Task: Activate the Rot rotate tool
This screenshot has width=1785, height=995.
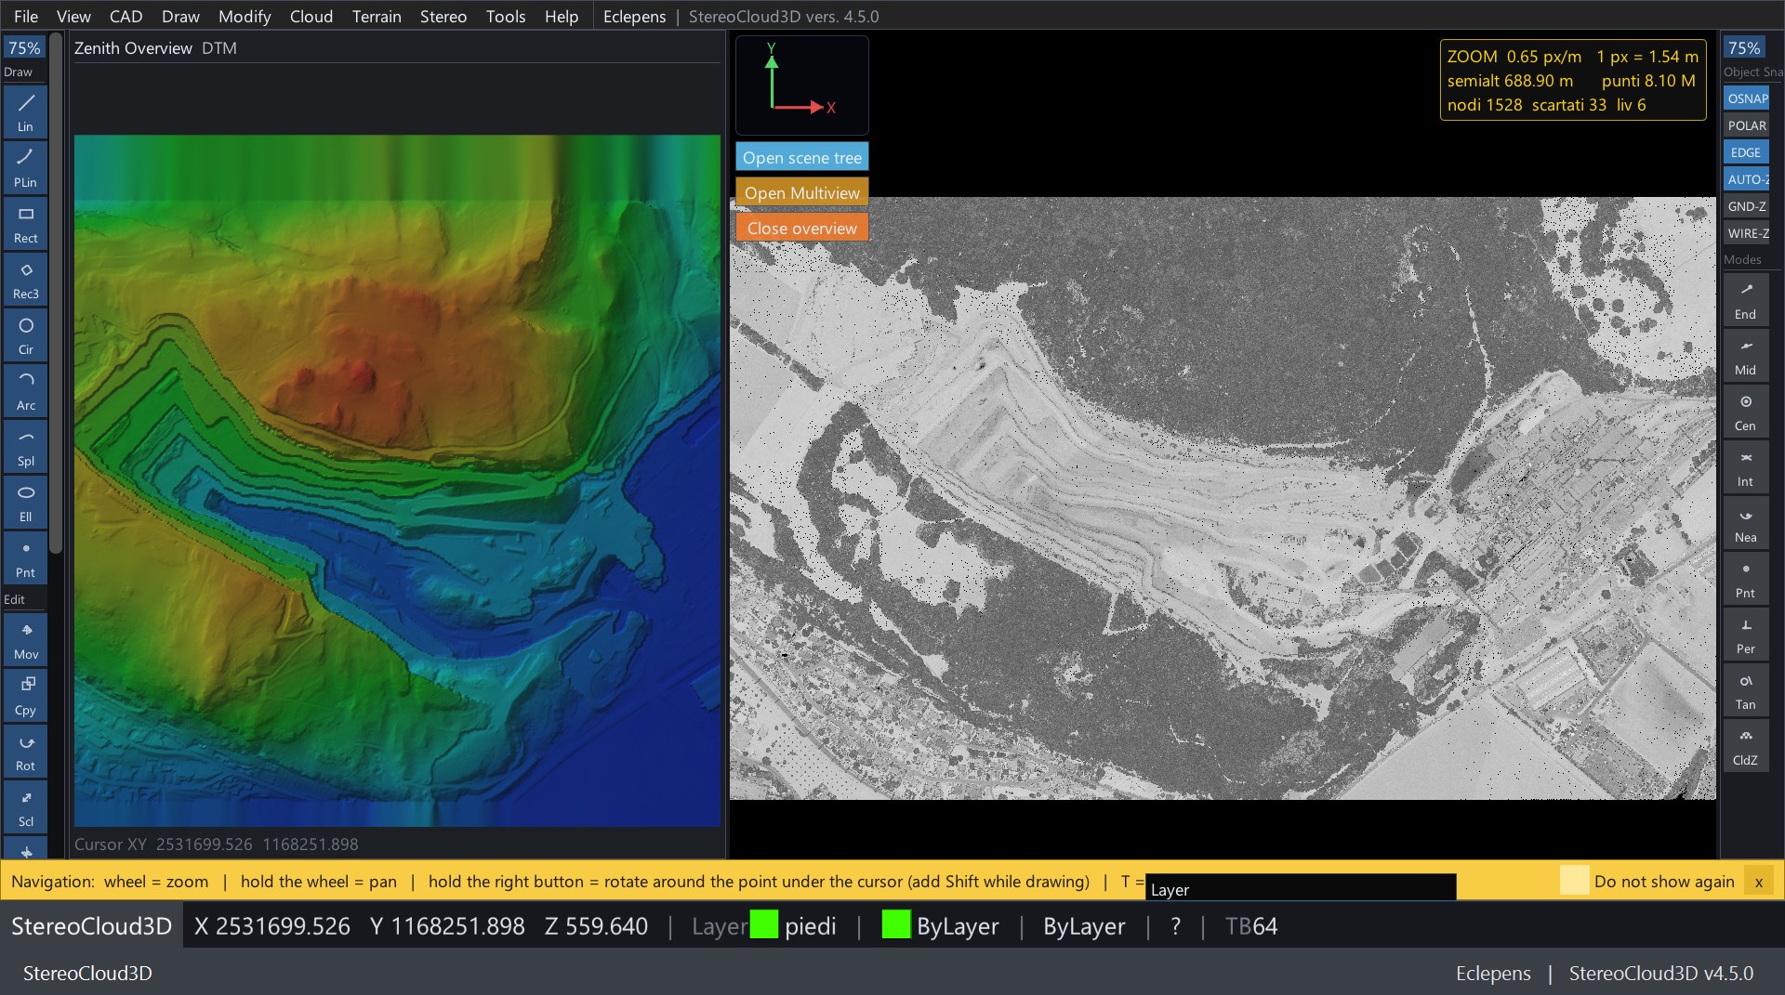Action: pyautogui.click(x=25, y=751)
